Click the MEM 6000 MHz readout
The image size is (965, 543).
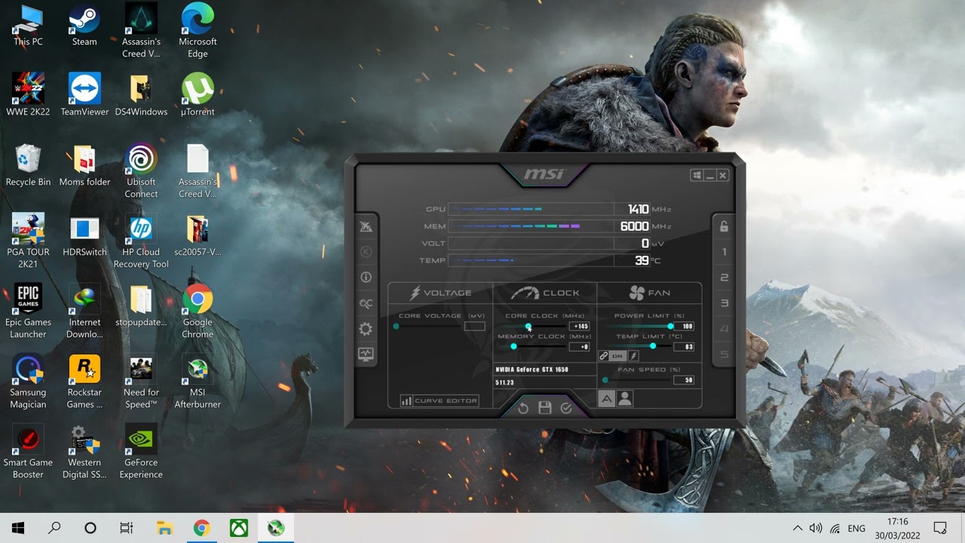pos(634,226)
